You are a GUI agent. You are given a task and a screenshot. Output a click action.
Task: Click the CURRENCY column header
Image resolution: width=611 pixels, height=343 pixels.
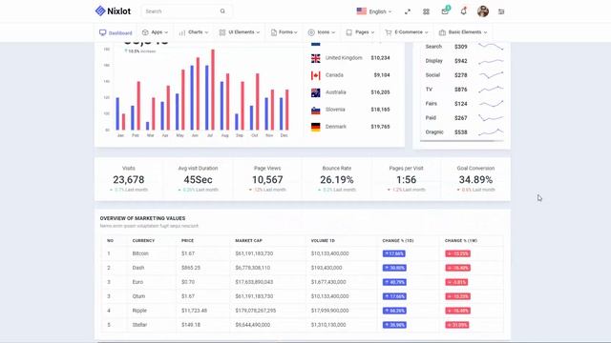tap(143, 241)
